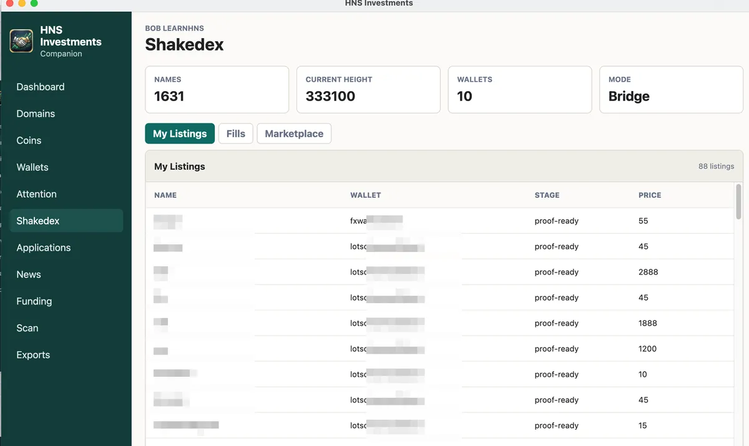Click the price 55 cell
Viewport: 749px width, 446px height.
tap(644, 221)
